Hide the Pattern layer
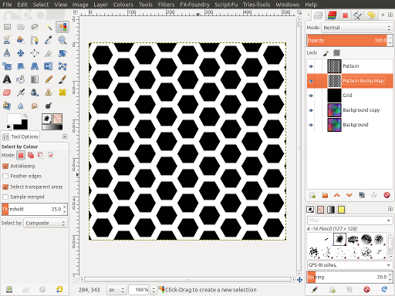The height and width of the screenshot is (296, 395). tap(311, 66)
